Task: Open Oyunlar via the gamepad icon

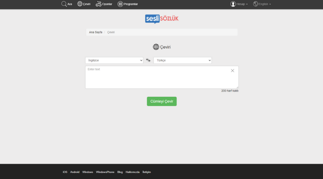Action: point(99,4)
